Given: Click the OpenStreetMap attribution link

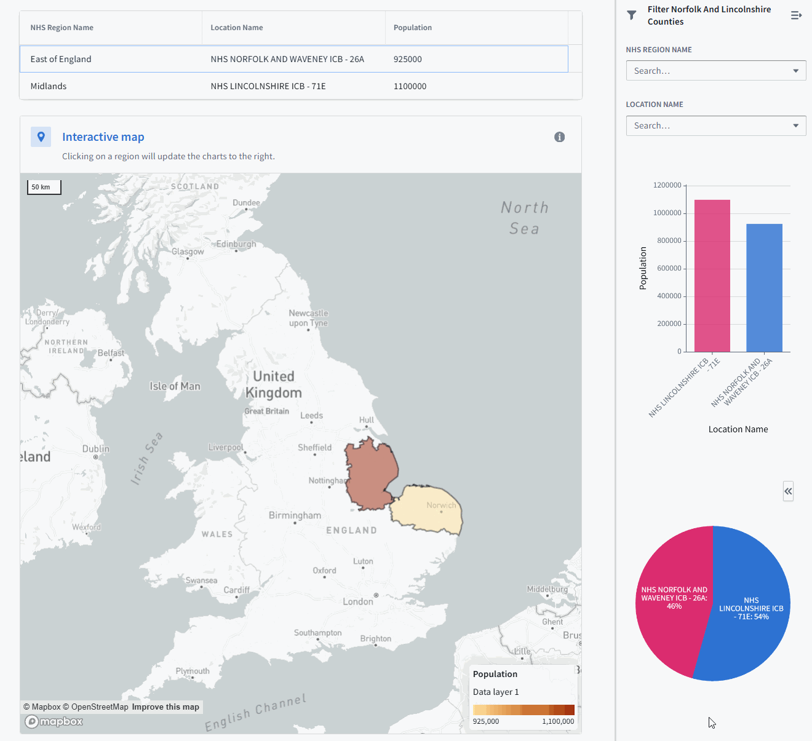Looking at the screenshot, I should point(95,707).
